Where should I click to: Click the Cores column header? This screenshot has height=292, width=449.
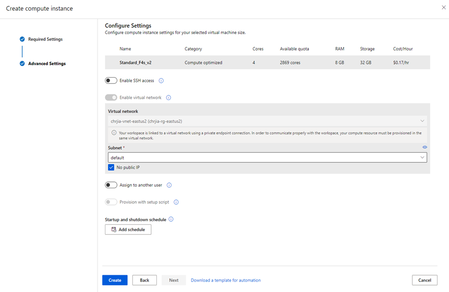click(258, 49)
